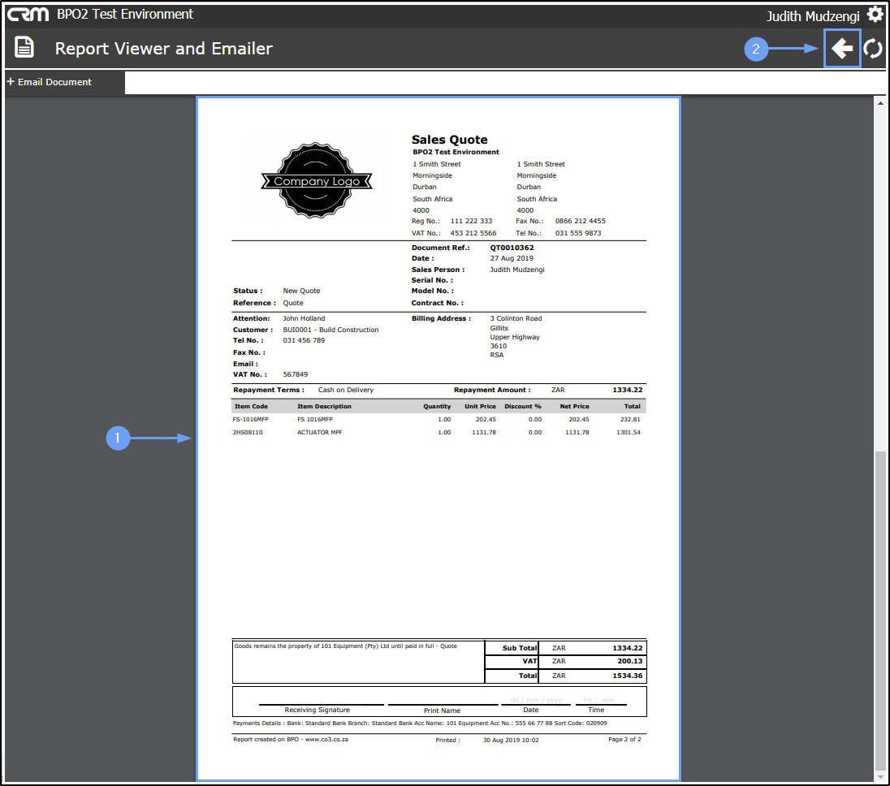The width and height of the screenshot is (890, 786).
Task: Click the total amount 1534.36
Action: point(627,676)
